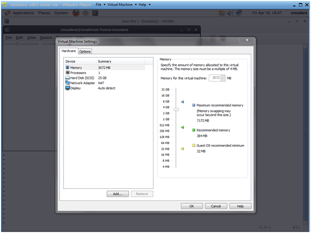
Task: Click the blue maximum recommended memory marker
Action: (182, 102)
